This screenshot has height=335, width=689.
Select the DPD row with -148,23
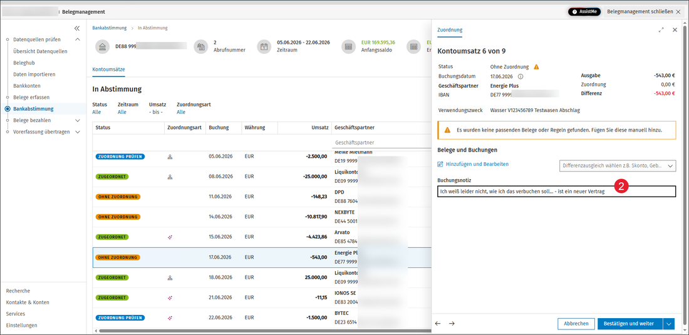pos(262,197)
